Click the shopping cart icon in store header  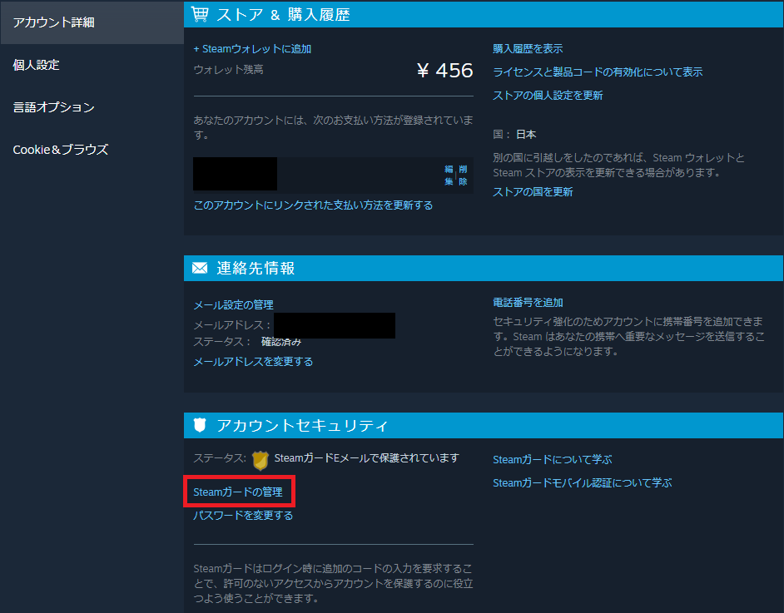pyautogui.click(x=200, y=14)
